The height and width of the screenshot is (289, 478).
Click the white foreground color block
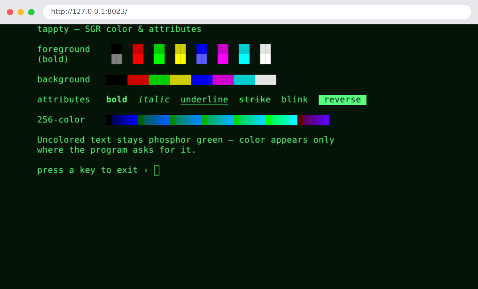[266, 54]
